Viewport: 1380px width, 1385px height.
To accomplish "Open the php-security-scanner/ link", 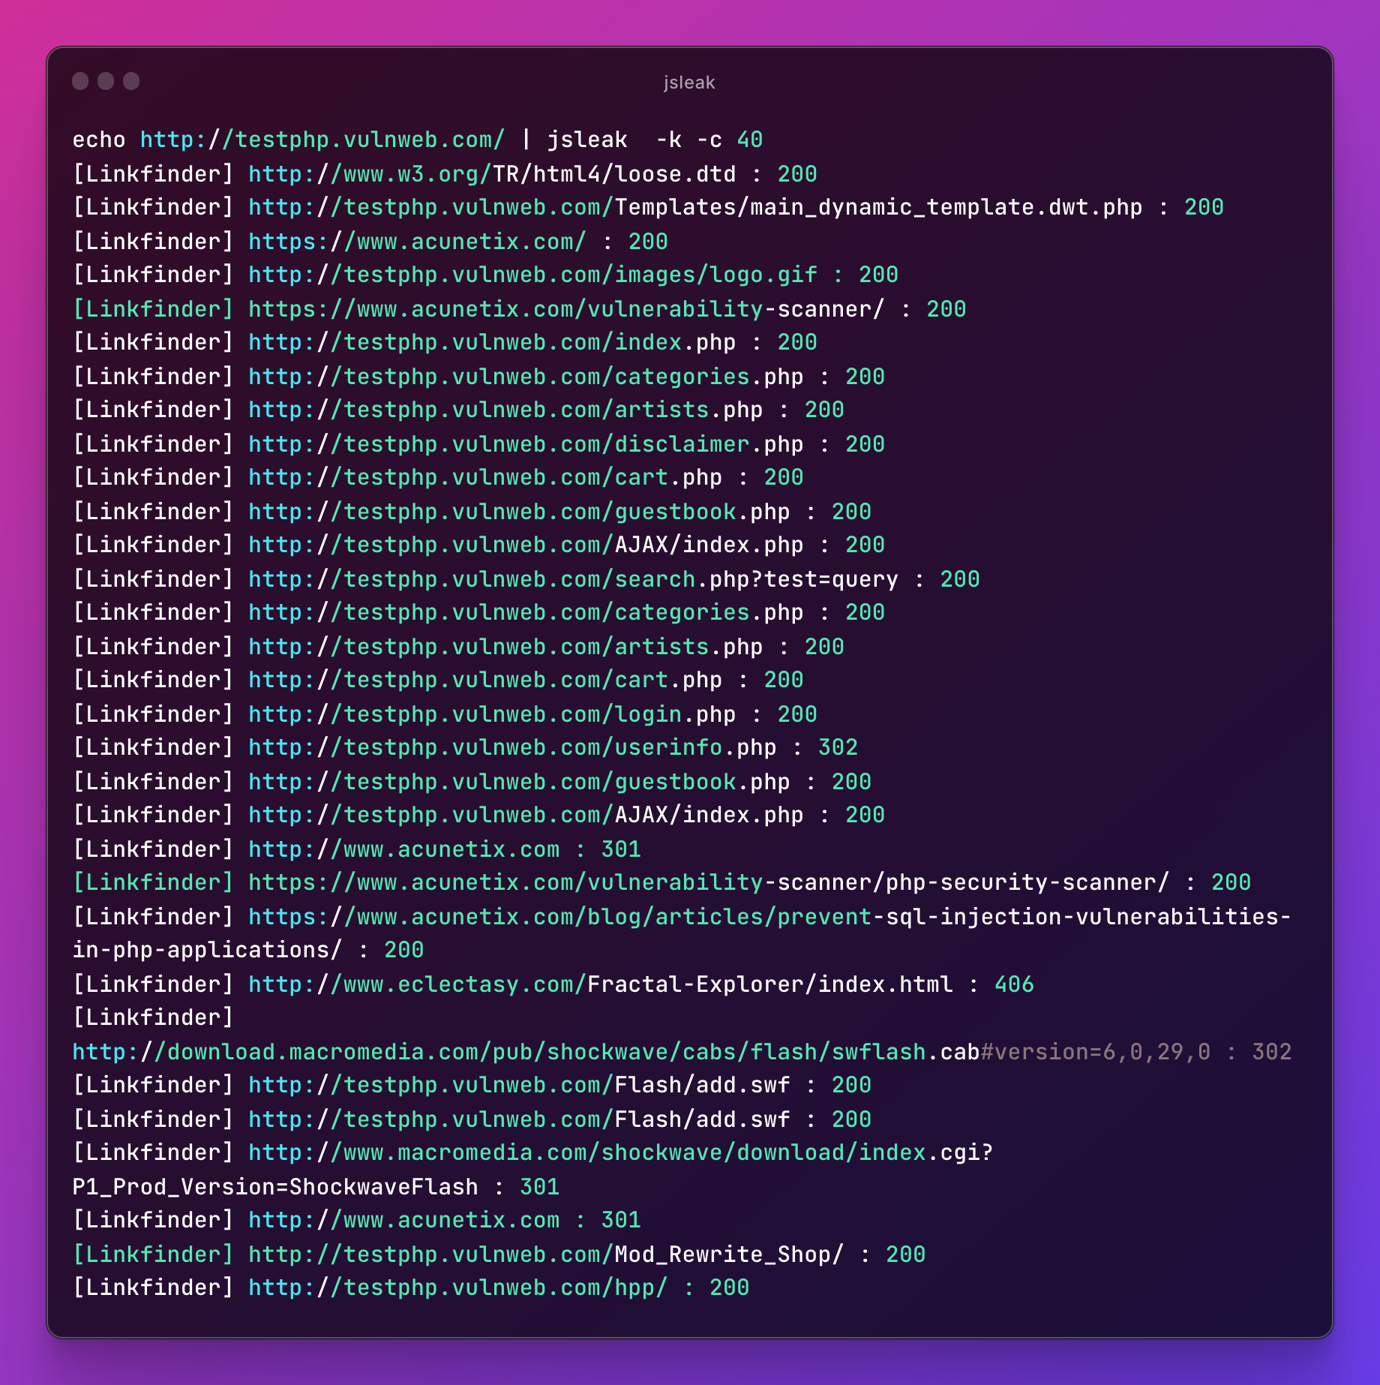I will [709, 883].
